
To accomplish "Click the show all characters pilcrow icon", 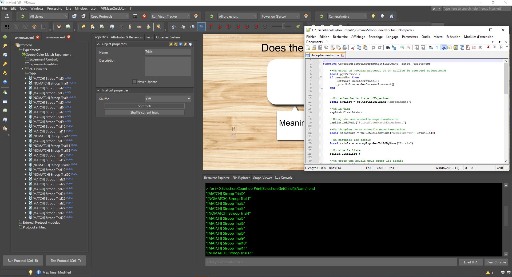I will tap(437, 47).
